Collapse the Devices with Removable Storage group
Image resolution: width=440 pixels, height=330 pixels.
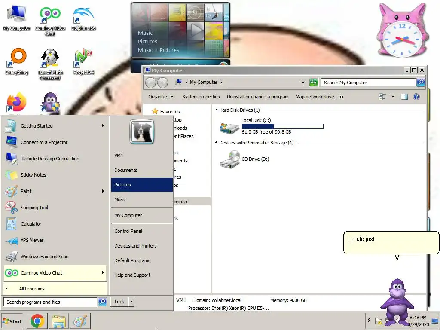pos(217,142)
